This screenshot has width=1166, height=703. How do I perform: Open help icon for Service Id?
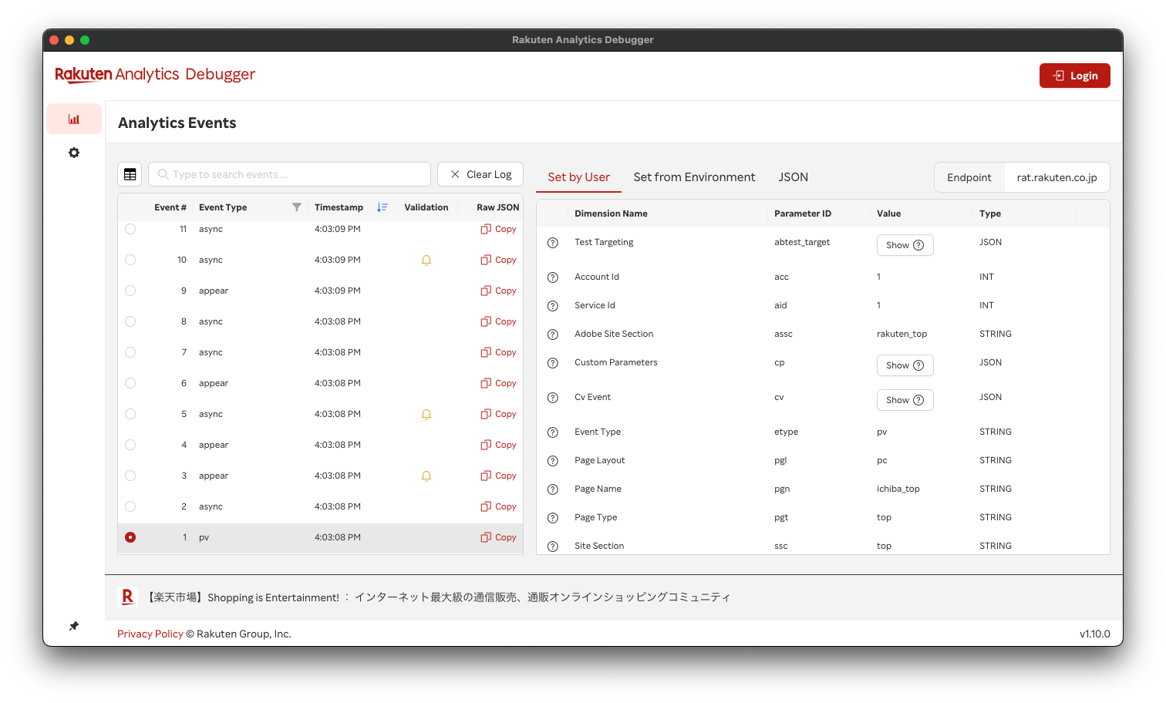pos(553,306)
